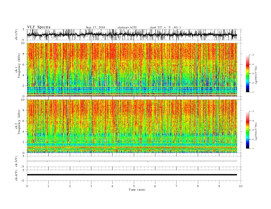Click the "start UT = 9 :40: 1" text

tap(165, 27)
